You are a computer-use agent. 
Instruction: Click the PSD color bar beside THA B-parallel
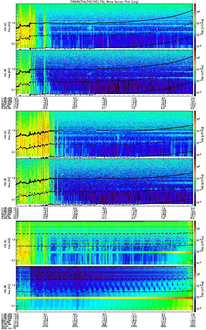coord(195,72)
